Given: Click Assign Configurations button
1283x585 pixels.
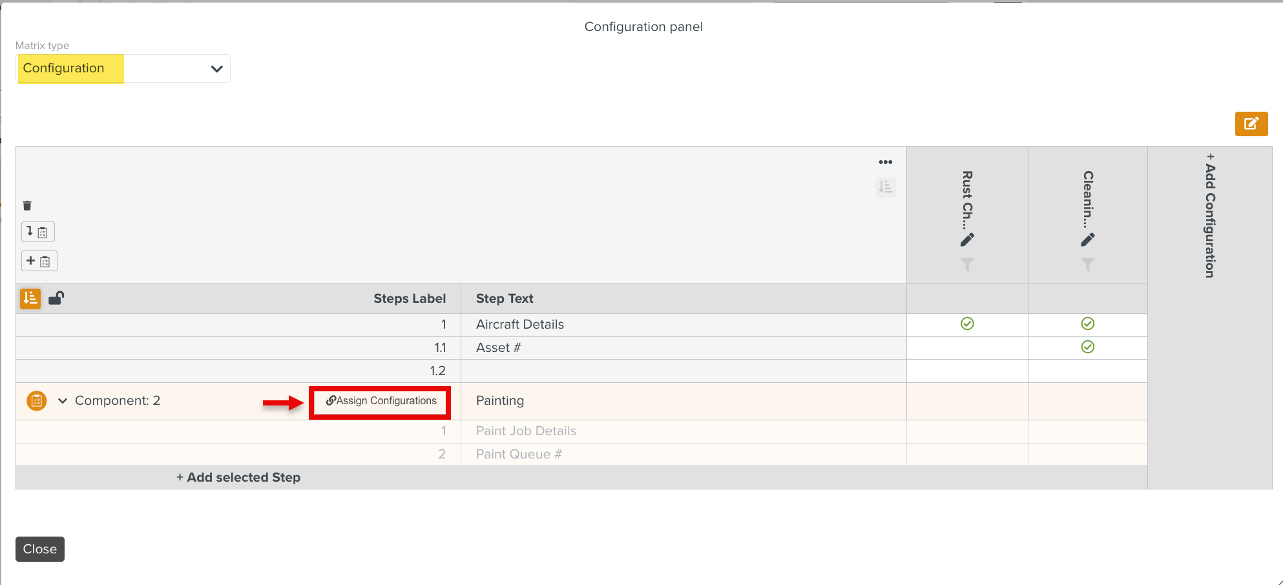Looking at the screenshot, I should coord(381,401).
